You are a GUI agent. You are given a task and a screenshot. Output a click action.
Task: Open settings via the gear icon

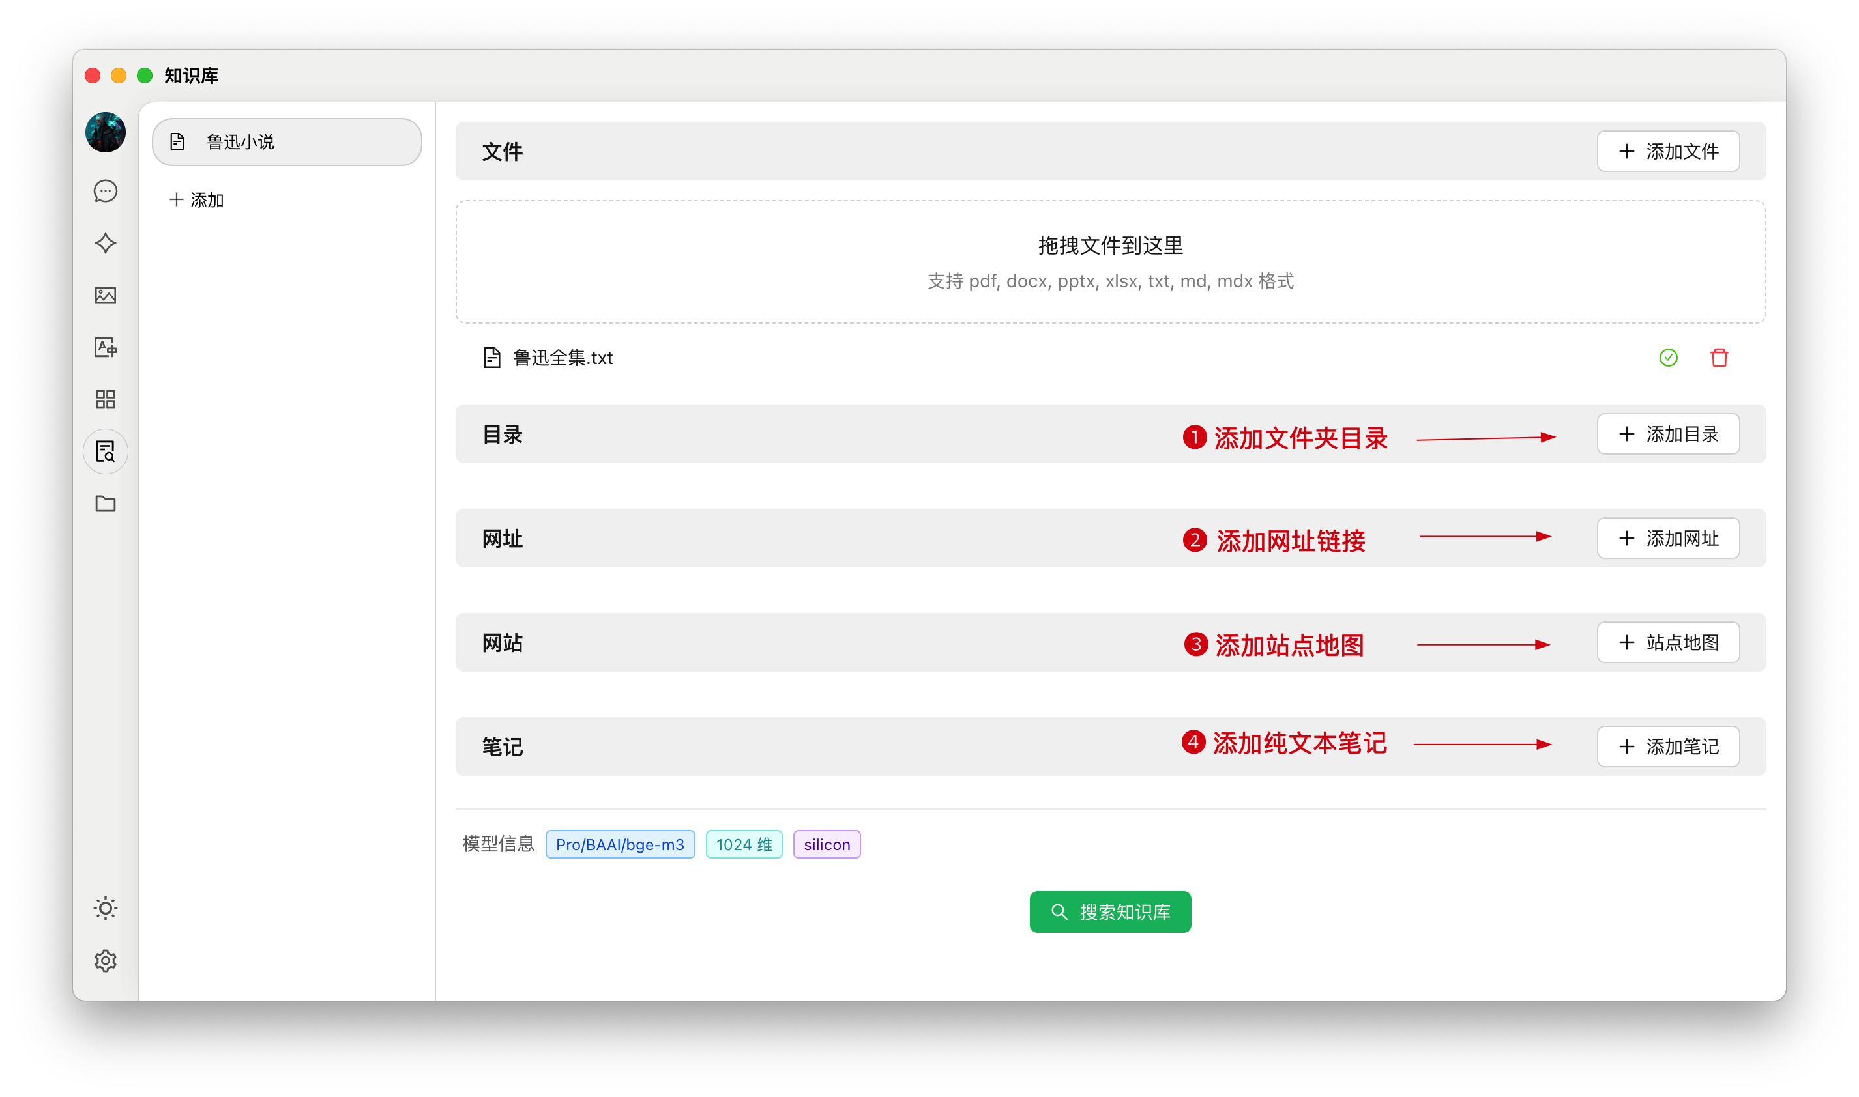click(105, 960)
